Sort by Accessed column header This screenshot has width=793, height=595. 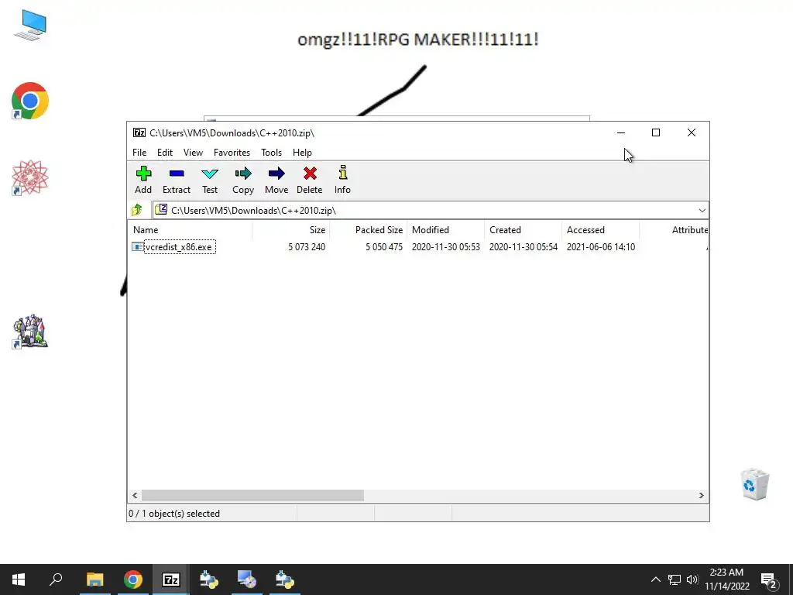600,229
